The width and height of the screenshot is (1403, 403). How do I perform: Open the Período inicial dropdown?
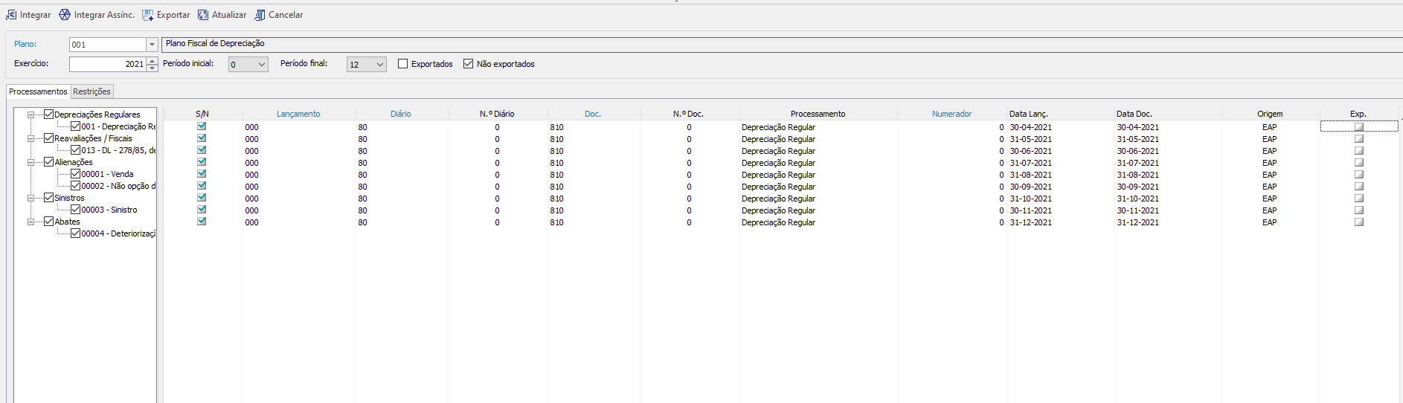[261, 65]
